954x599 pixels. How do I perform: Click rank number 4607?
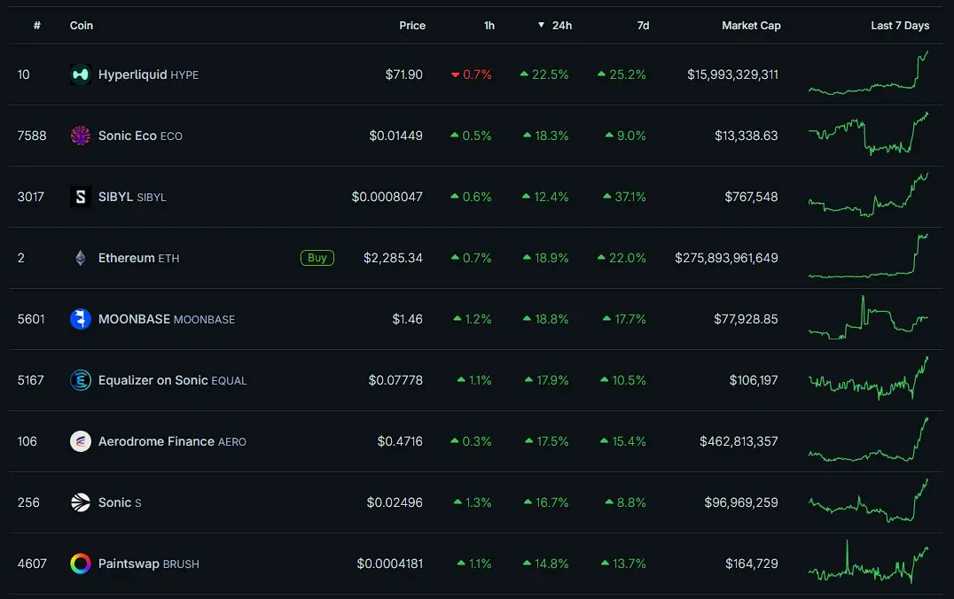(x=32, y=564)
